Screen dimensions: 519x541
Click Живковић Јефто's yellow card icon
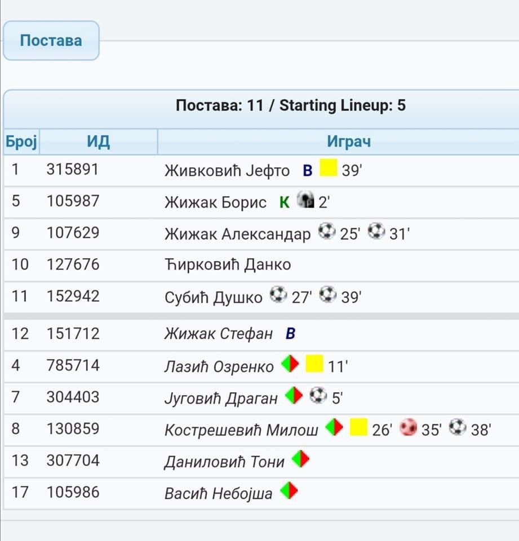point(328,168)
